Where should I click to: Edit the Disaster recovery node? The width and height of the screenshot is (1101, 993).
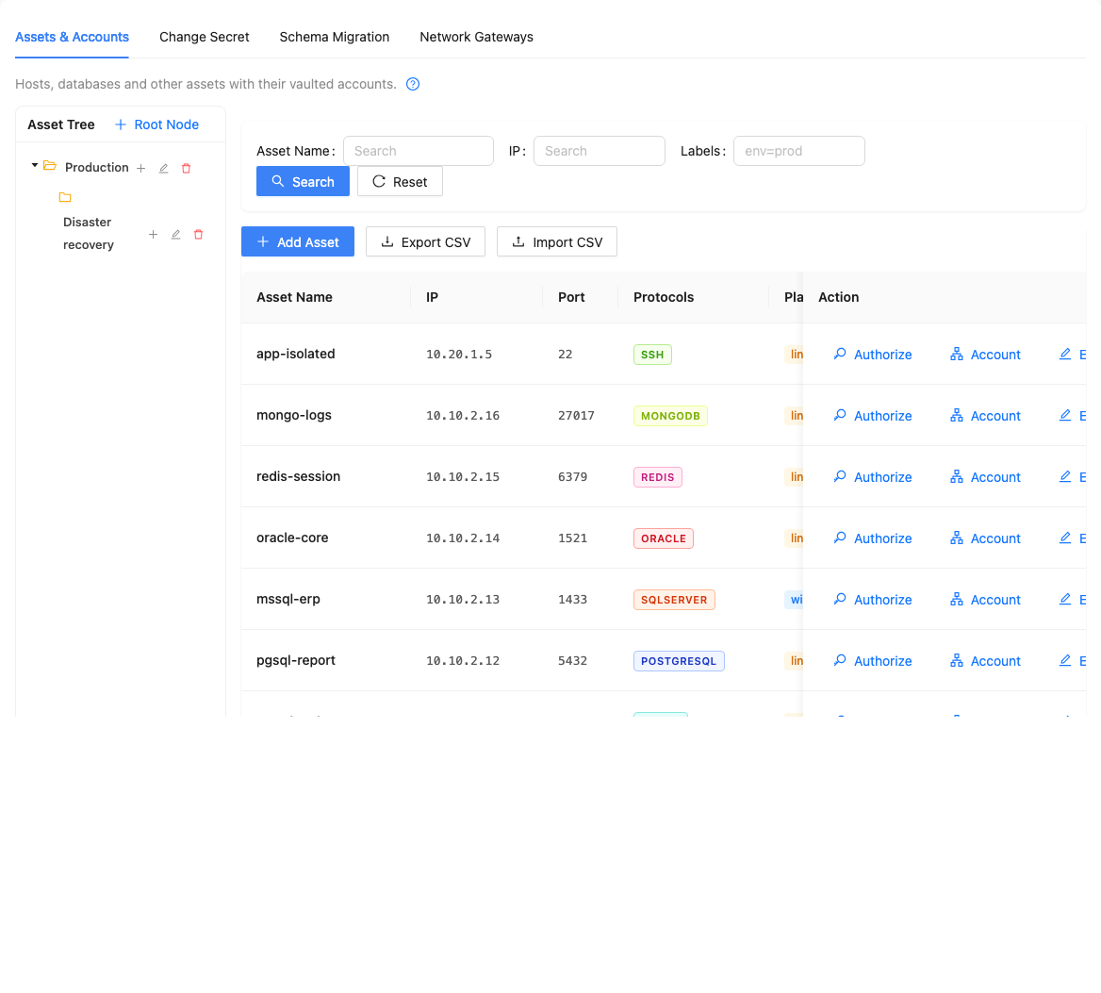(x=175, y=235)
